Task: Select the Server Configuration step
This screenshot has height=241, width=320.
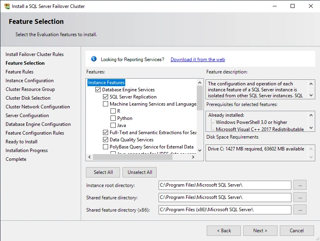Action: 27,116
